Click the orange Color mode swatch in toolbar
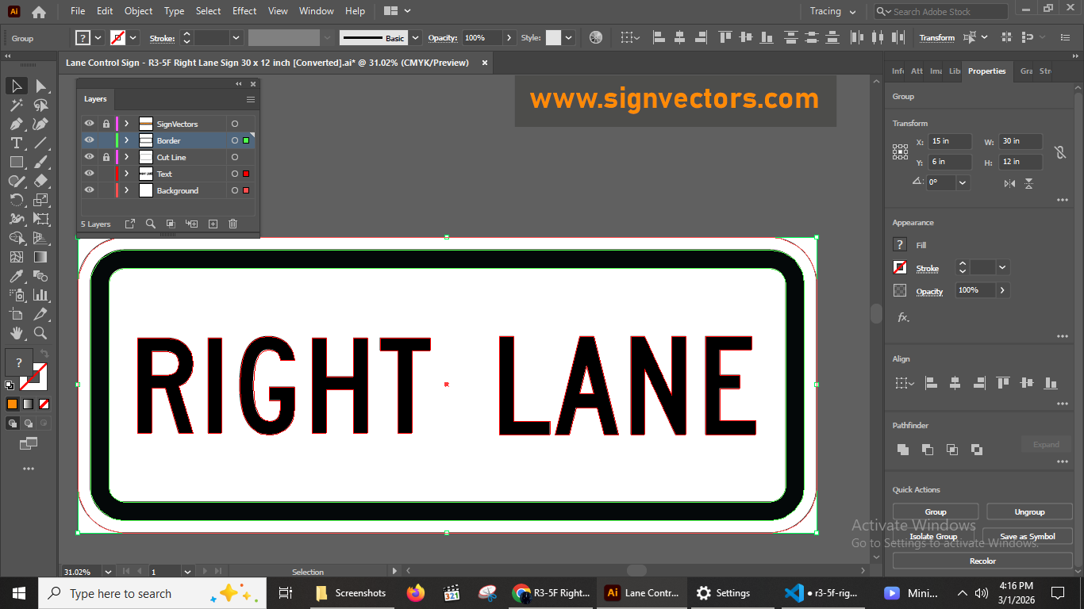 point(13,404)
